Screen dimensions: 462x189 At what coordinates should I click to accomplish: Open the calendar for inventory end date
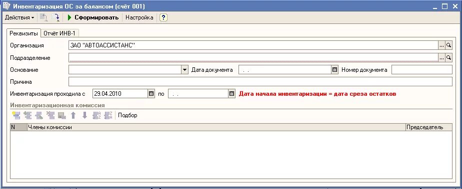(x=232, y=94)
